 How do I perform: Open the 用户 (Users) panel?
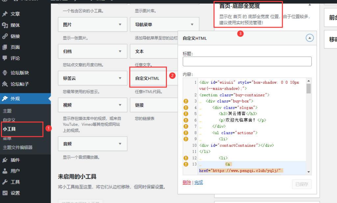pyautogui.click(x=13, y=170)
